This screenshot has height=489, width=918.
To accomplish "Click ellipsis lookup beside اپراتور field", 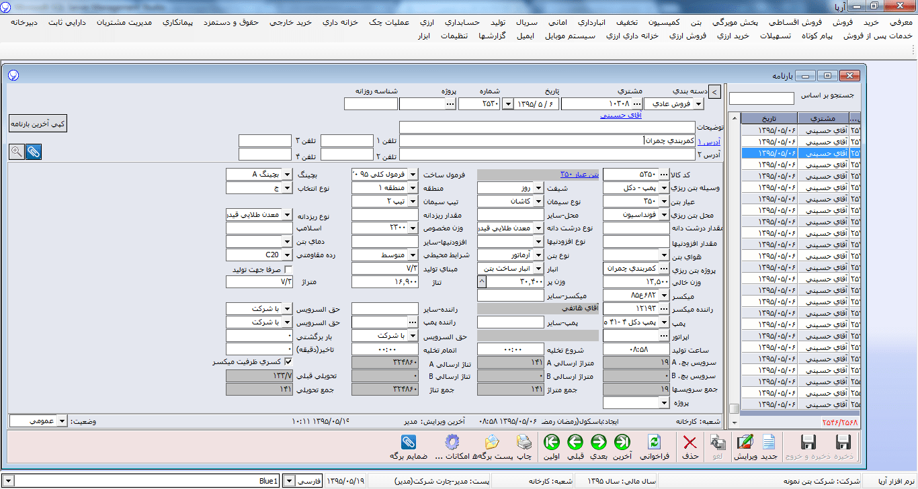I will (x=665, y=336).
